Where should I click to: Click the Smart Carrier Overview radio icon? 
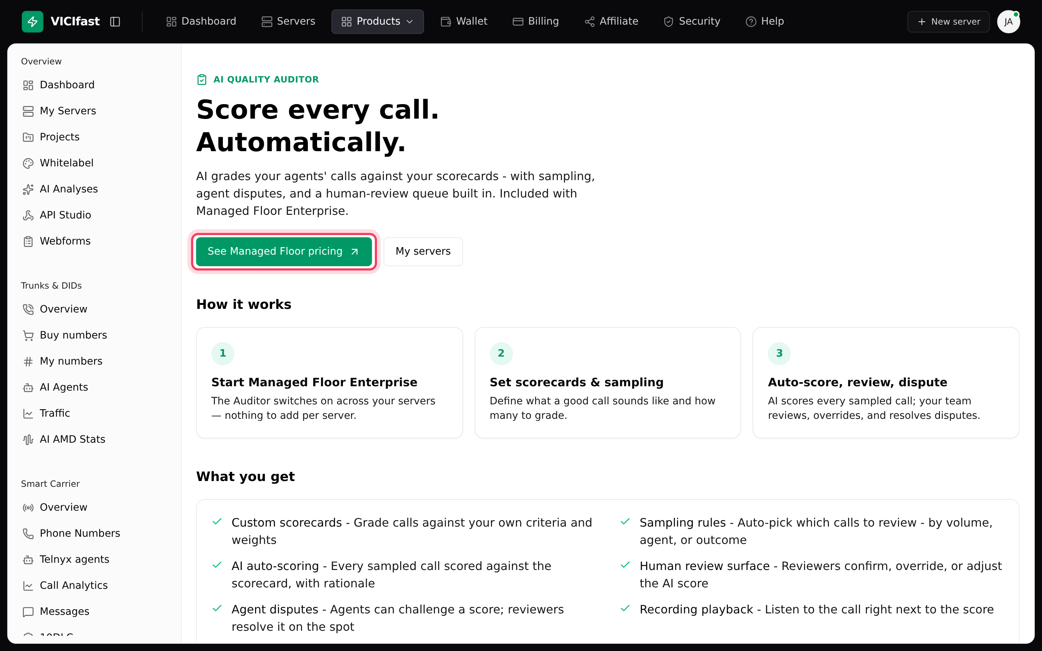point(28,508)
